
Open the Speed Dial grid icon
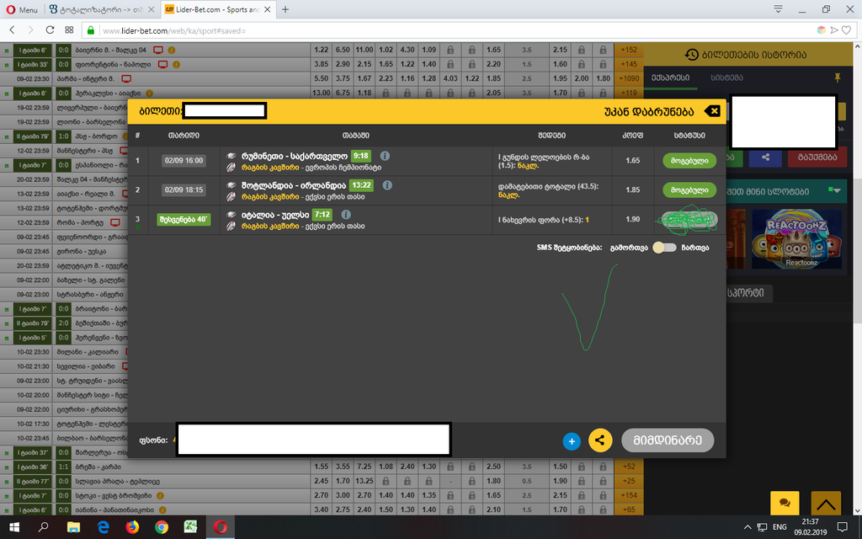click(69, 30)
